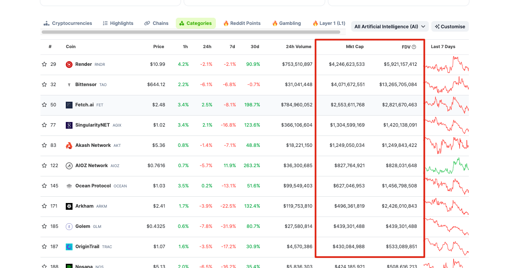Star Render to add to watchlist
Viewport: 511px width, 268px height.
coord(44,65)
